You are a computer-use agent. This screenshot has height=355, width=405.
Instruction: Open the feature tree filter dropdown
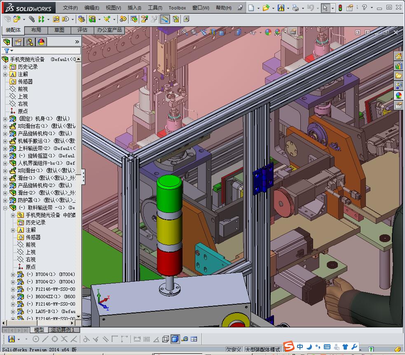(8, 51)
